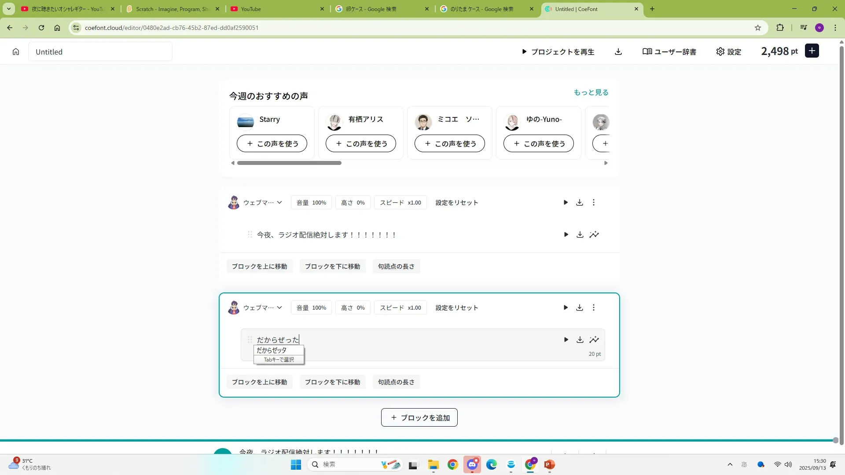The height and width of the screenshot is (475, 845).
Task: Play the だからぜった line
Action: (566, 340)
